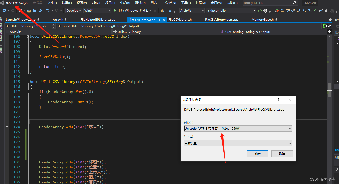Switch to the FileHelperBPLibrary.cpp tab
This screenshot has height=184, width=339.
click(x=98, y=20)
